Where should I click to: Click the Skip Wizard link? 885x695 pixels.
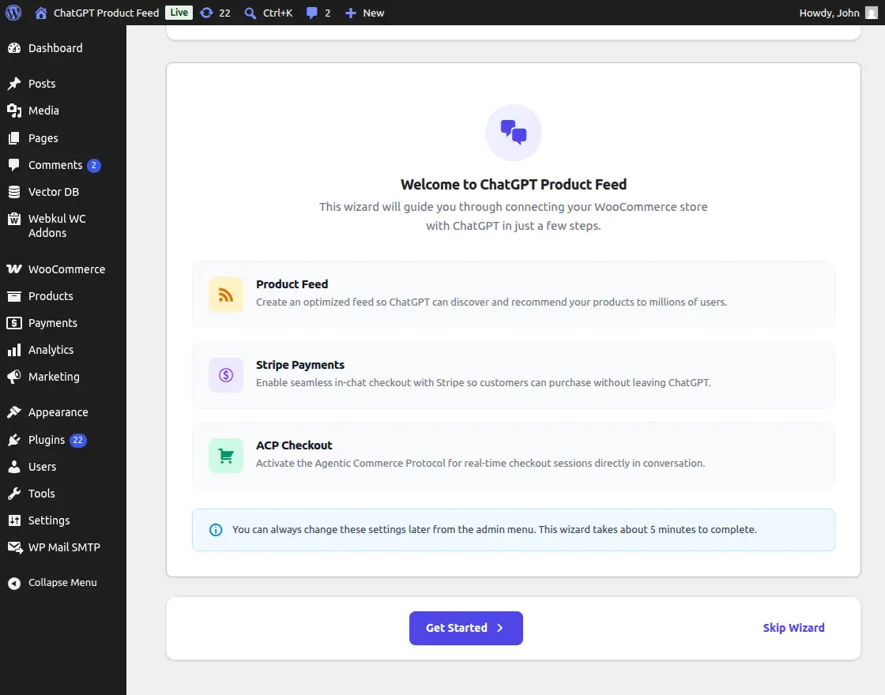(x=793, y=628)
